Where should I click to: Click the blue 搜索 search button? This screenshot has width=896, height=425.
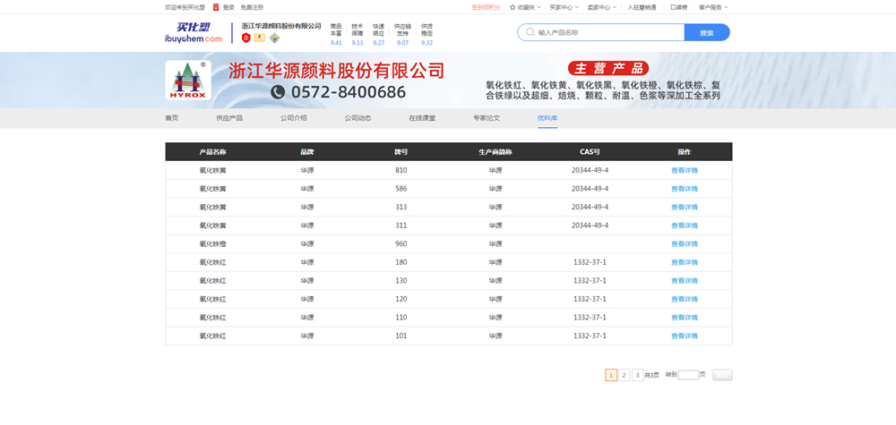[707, 32]
